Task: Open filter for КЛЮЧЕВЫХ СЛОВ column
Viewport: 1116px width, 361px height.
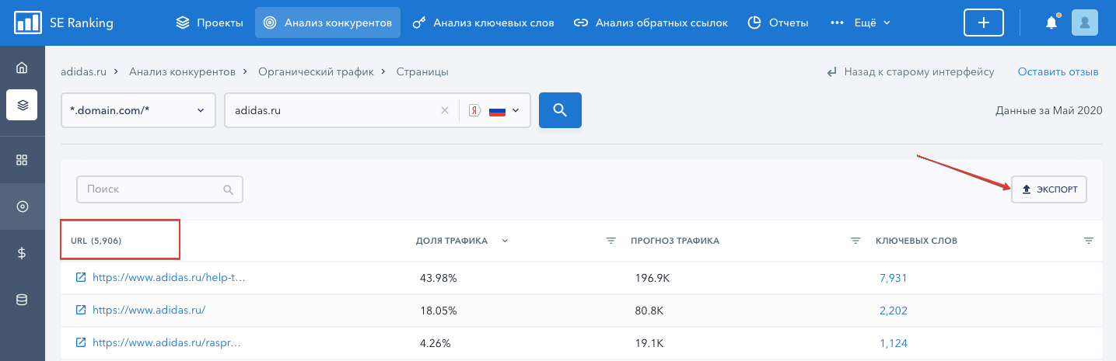Action: pyautogui.click(x=1089, y=241)
